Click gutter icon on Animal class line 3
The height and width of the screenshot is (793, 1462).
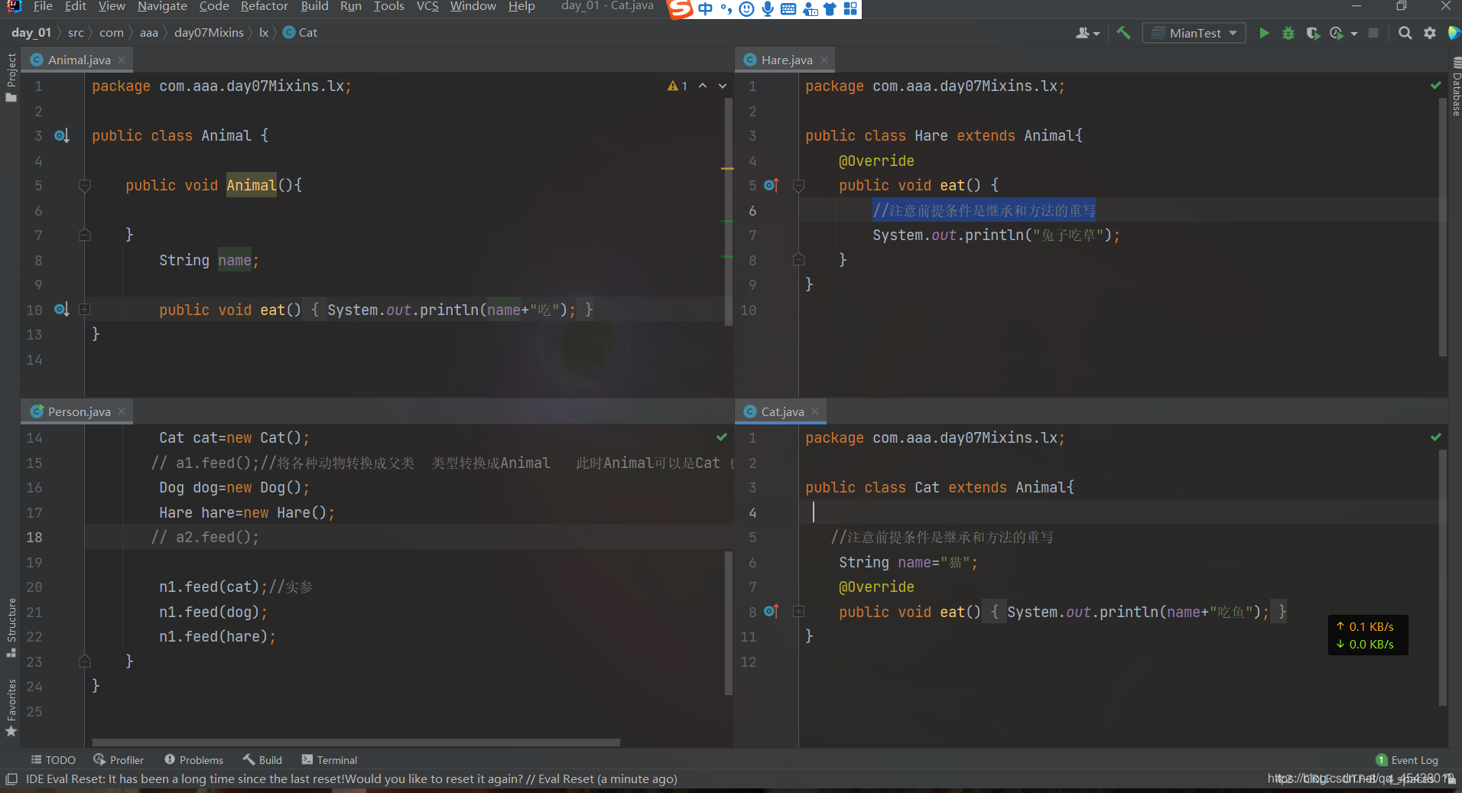point(61,135)
